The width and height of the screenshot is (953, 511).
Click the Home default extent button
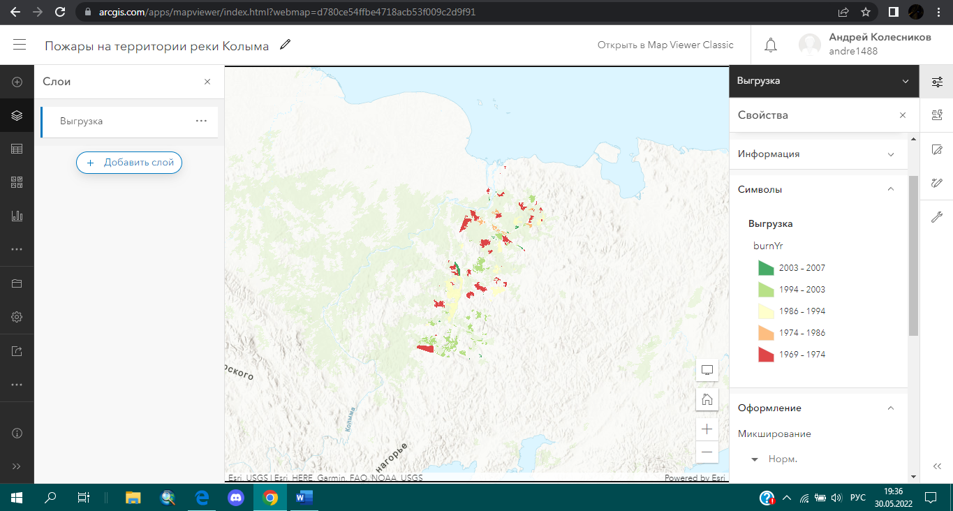(707, 399)
